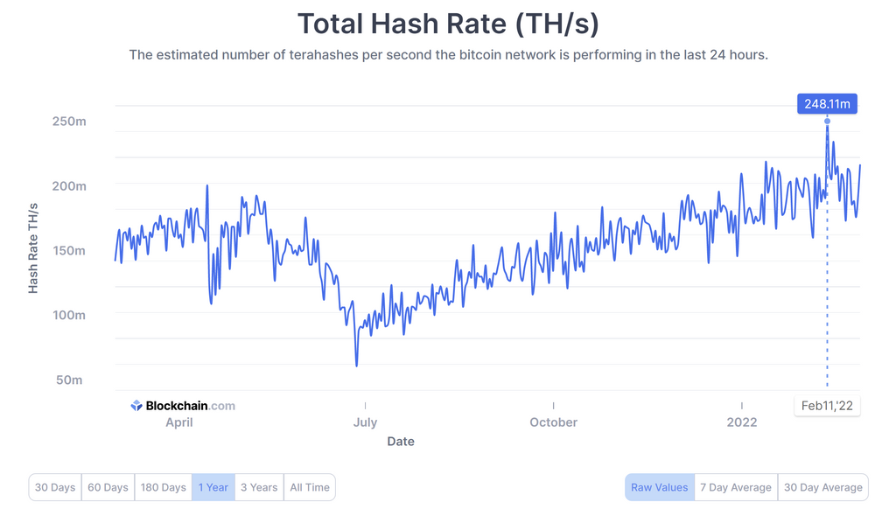Select the 180 Days time range
The width and height of the screenshot is (875, 516).
163,487
